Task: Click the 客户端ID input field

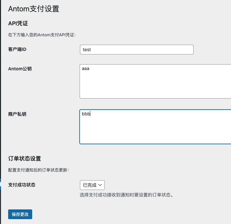Action: click(x=136, y=50)
